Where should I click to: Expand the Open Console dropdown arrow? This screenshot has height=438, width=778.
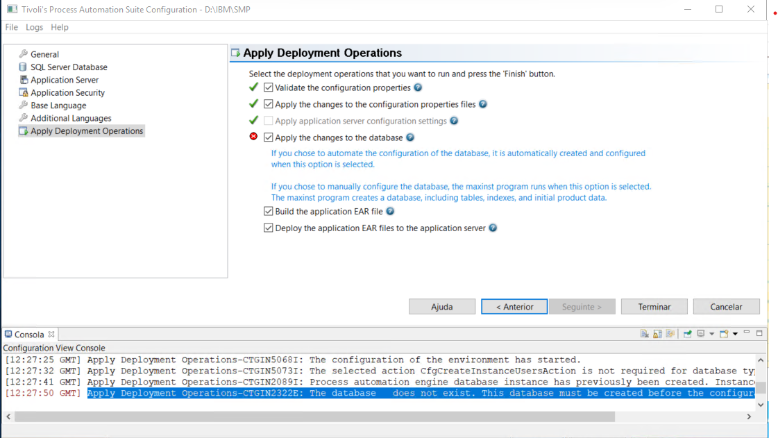(736, 334)
